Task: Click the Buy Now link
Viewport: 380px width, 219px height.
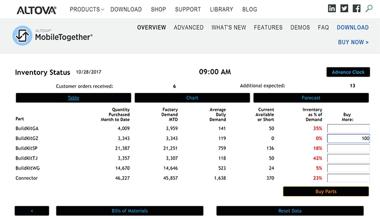Action: click(353, 42)
